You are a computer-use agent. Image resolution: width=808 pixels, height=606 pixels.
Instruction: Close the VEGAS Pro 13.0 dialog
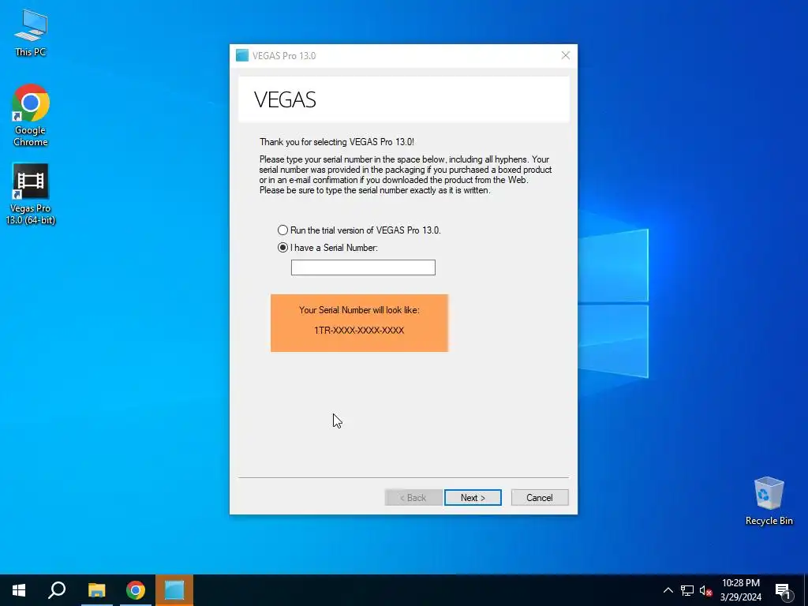565,56
